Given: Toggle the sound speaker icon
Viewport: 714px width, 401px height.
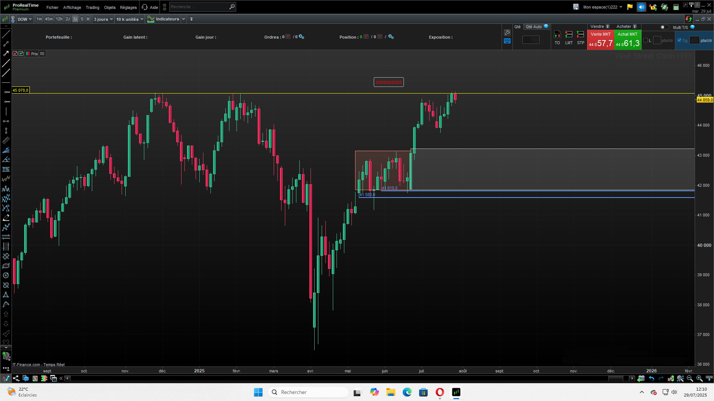Looking at the screenshot, I should (x=641, y=7).
